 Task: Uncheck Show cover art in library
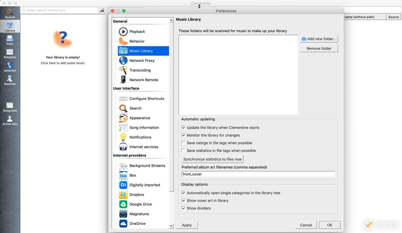(x=184, y=201)
